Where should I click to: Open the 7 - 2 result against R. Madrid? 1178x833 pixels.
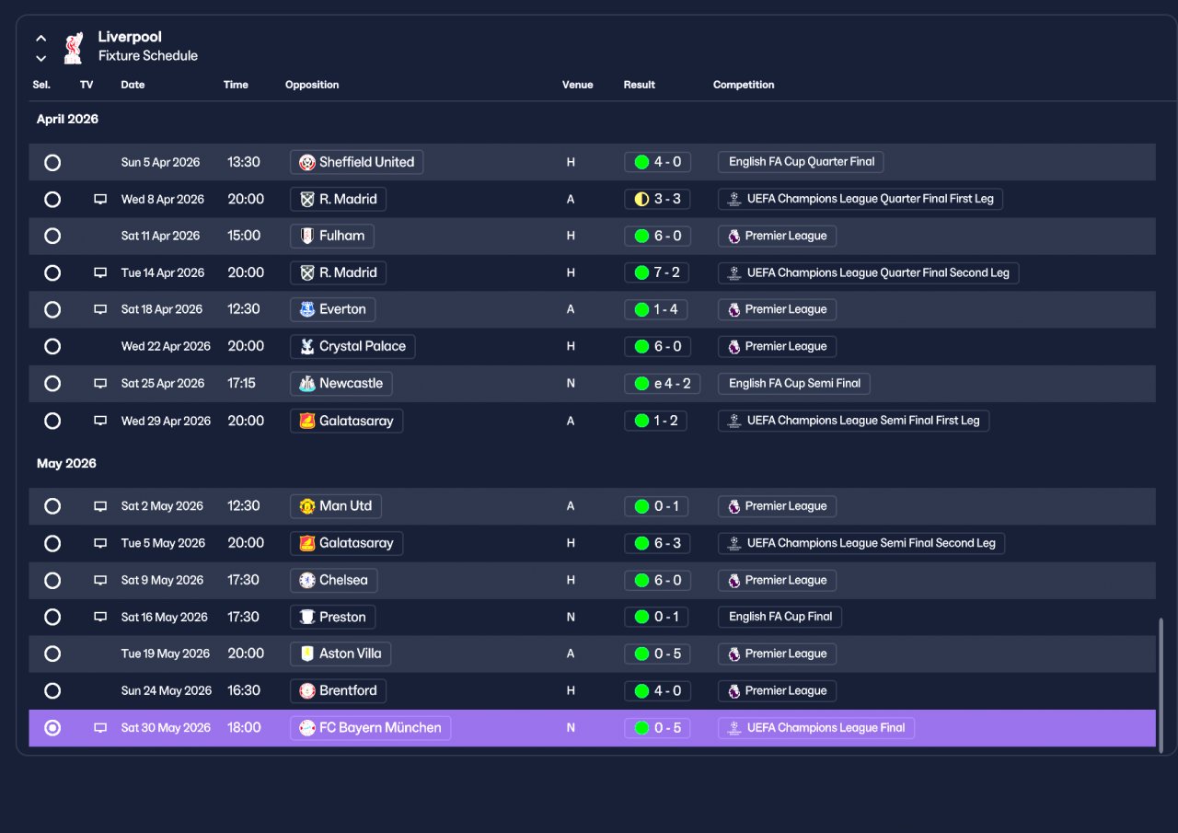(656, 272)
